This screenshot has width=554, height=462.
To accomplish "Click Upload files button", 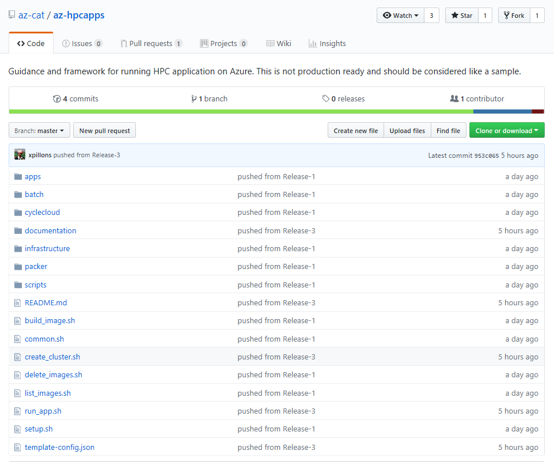I will click(x=407, y=130).
